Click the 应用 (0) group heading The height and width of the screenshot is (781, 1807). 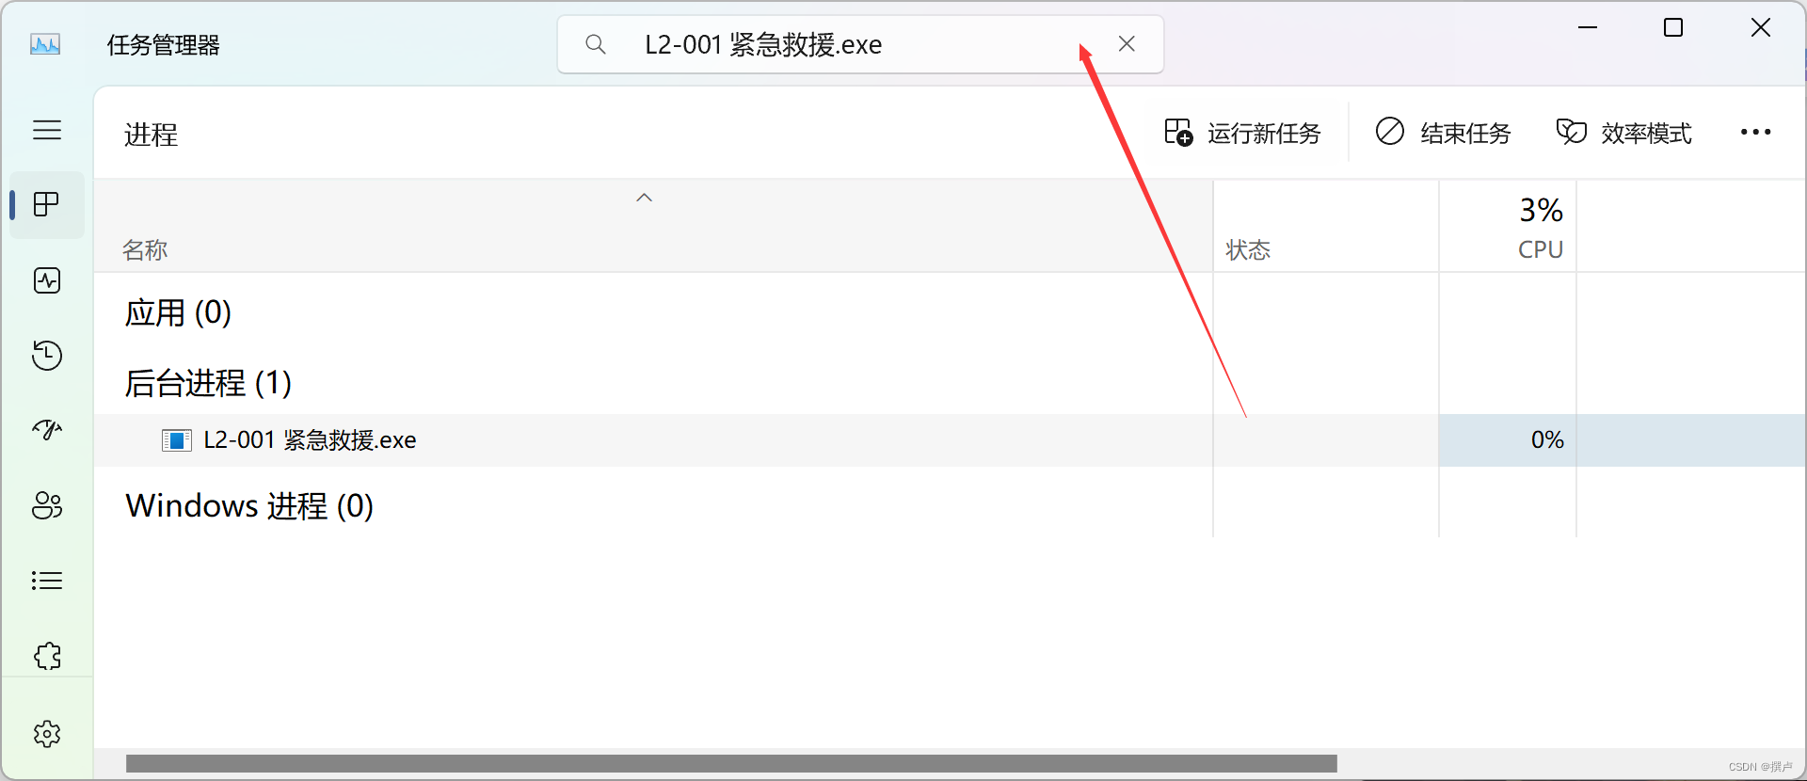click(x=178, y=312)
